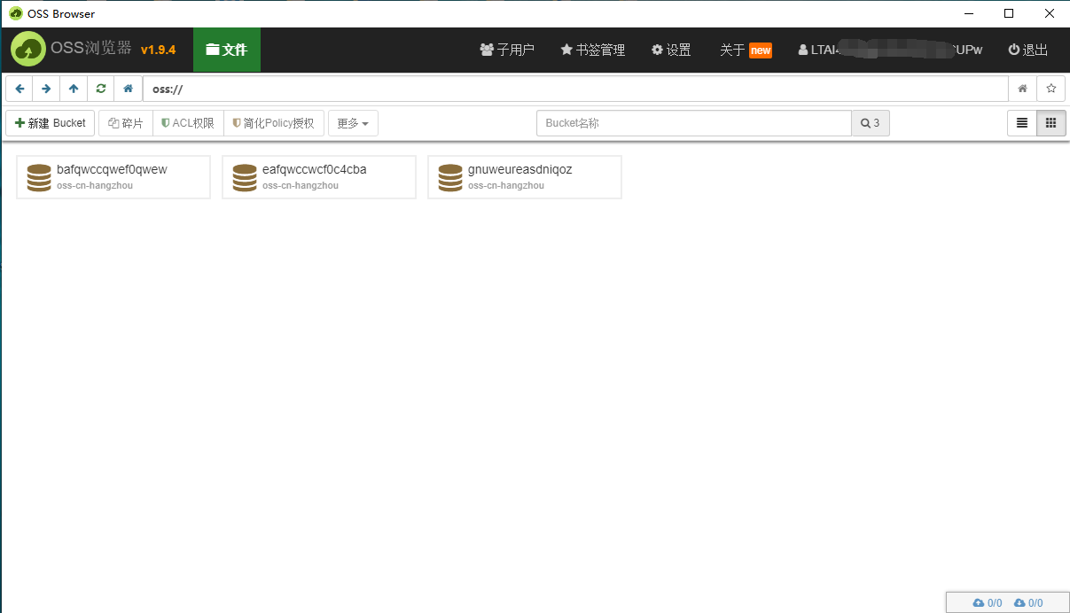Viewport: 1070px width, 613px height.
Task: Open ACL权限 settings
Action: click(188, 123)
